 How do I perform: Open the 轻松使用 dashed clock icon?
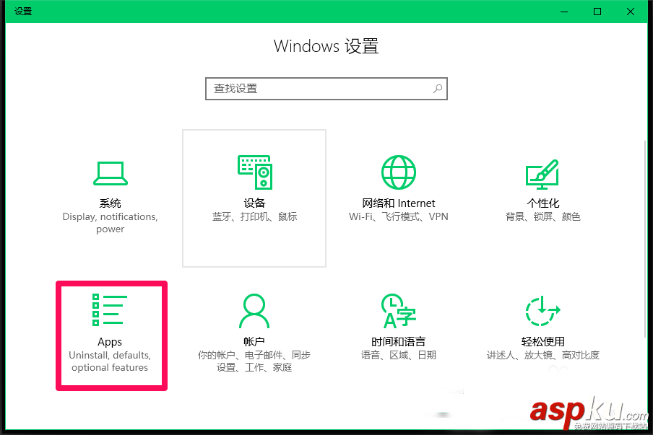pyautogui.click(x=542, y=311)
